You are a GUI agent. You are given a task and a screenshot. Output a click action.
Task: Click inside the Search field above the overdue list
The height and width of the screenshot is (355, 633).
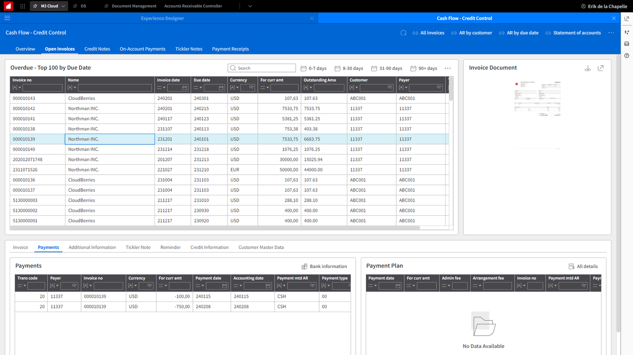tap(262, 68)
